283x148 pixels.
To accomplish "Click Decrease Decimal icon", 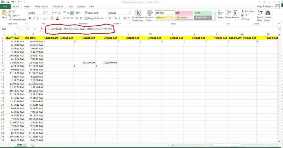I will point(128,18).
